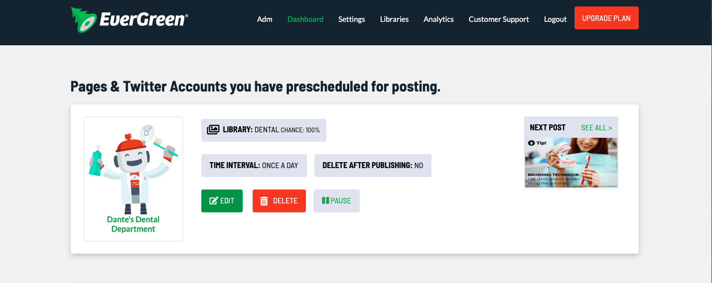Image resolution: width=712 pixels, height=283 pixels.
Task: Open Settings from the navigation bar
Action: (x=352, y=19)
